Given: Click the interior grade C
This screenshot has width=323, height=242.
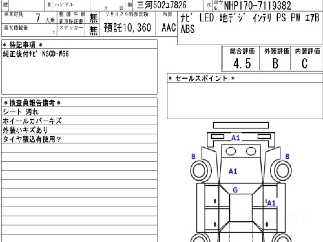Looking at the screenshot, I should pos(305,64).
